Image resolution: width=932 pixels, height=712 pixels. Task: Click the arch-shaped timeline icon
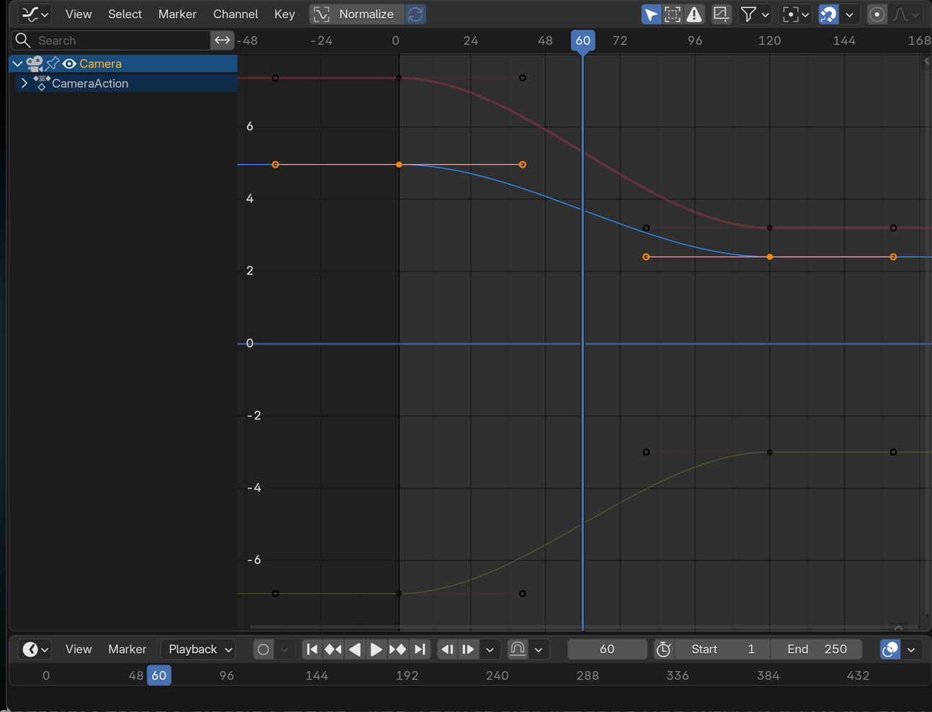click(x=517, y=649)
